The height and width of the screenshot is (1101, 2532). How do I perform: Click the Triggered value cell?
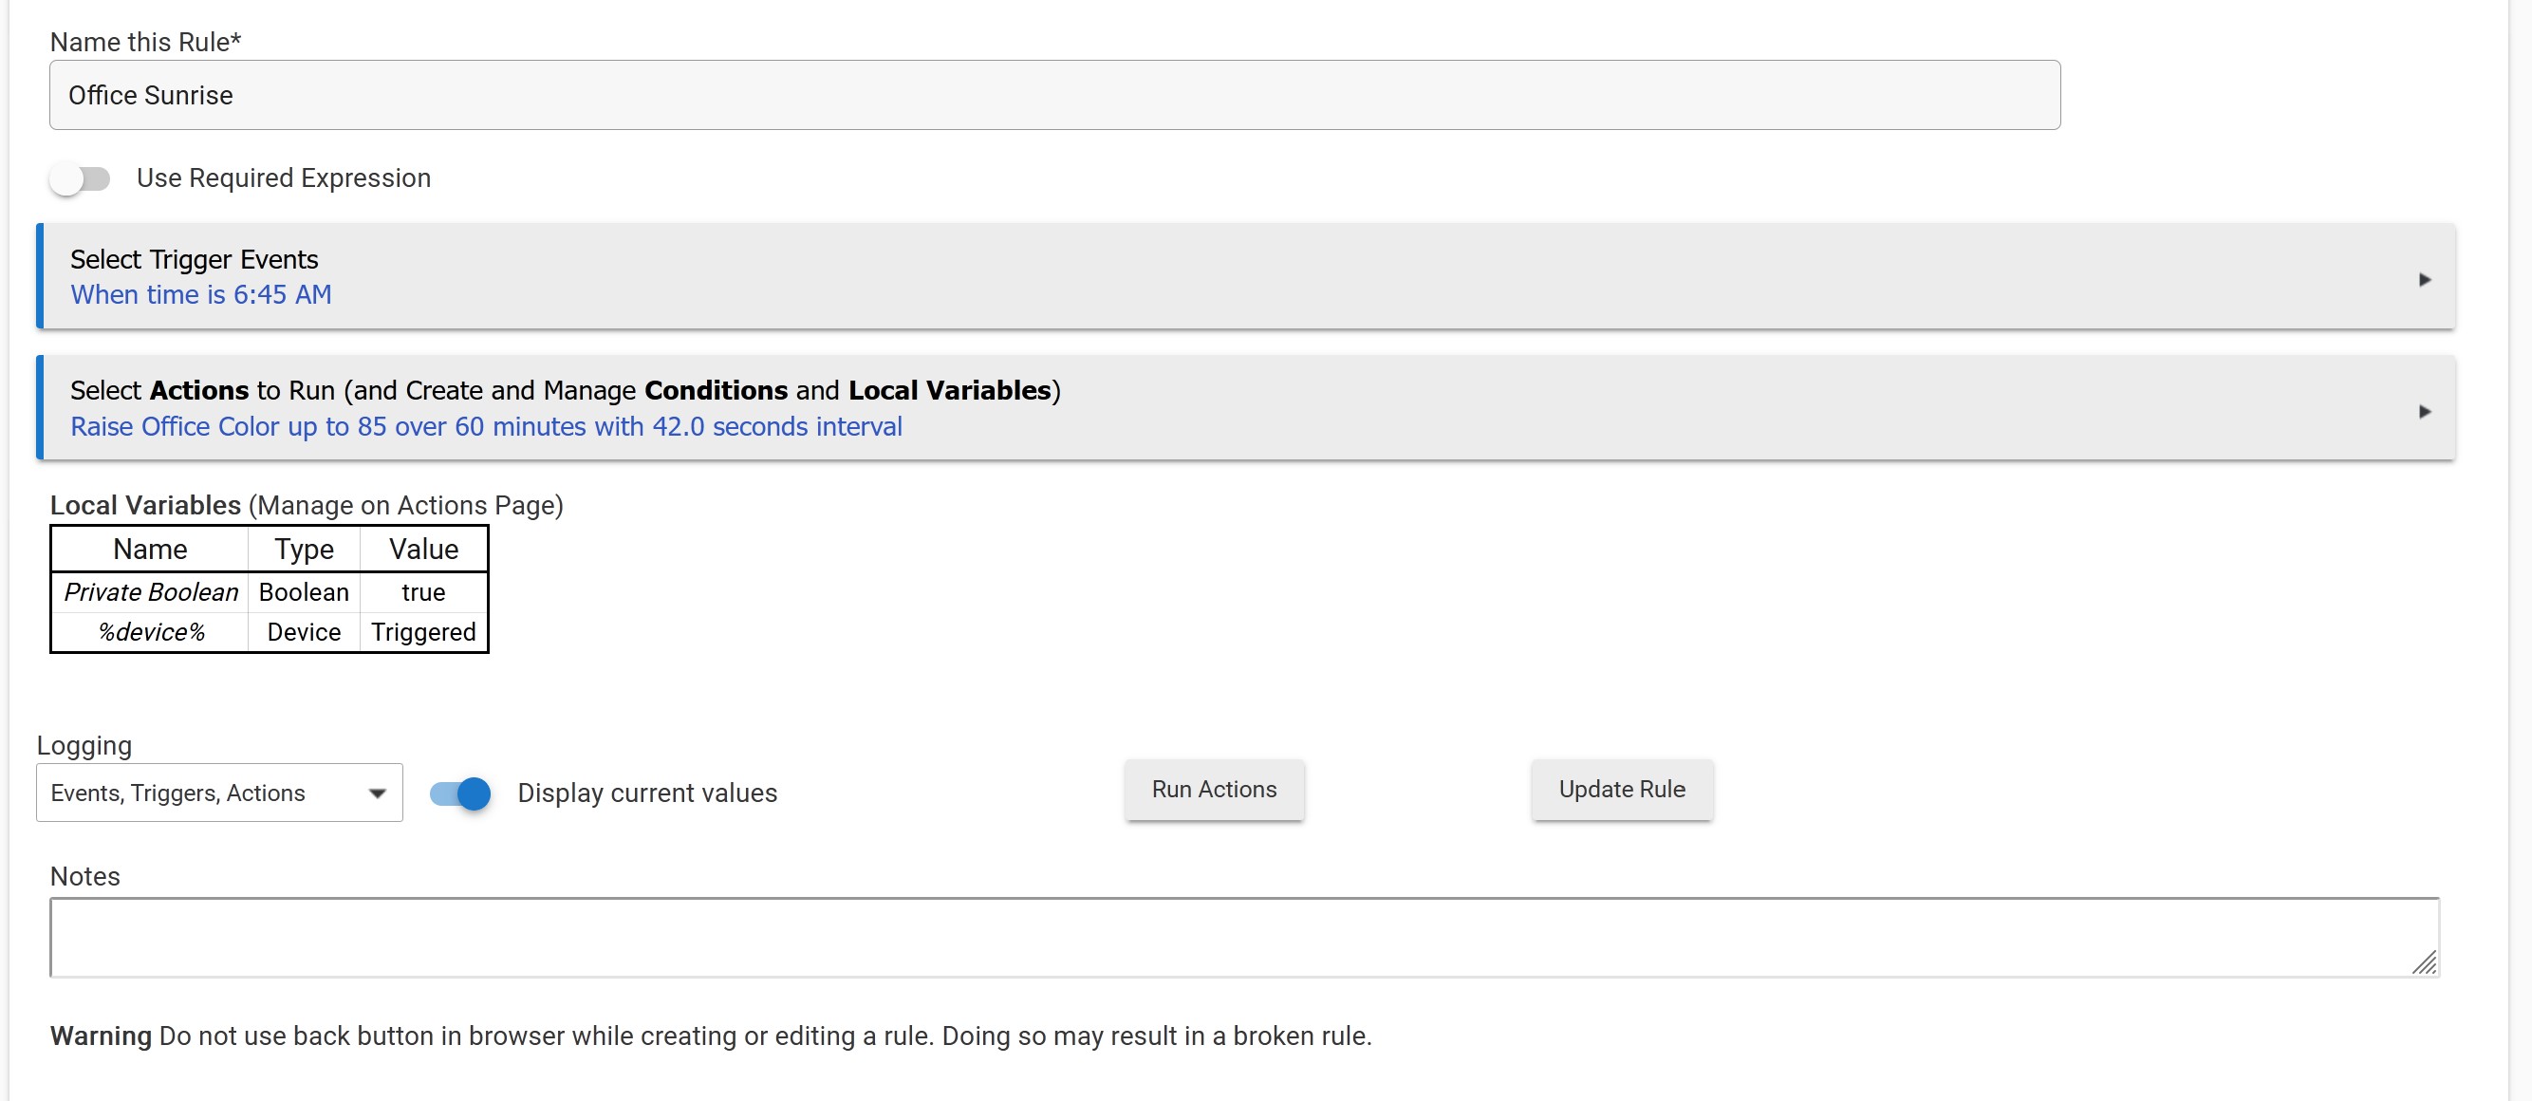pyautogui.click(x=423, y=632)
